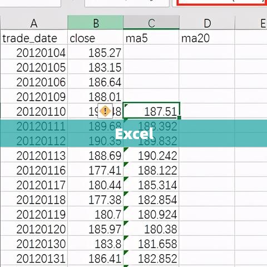Click close value 180.7
Image resolution: width=267 pixels, height=267 pixels.
(96, 214)
